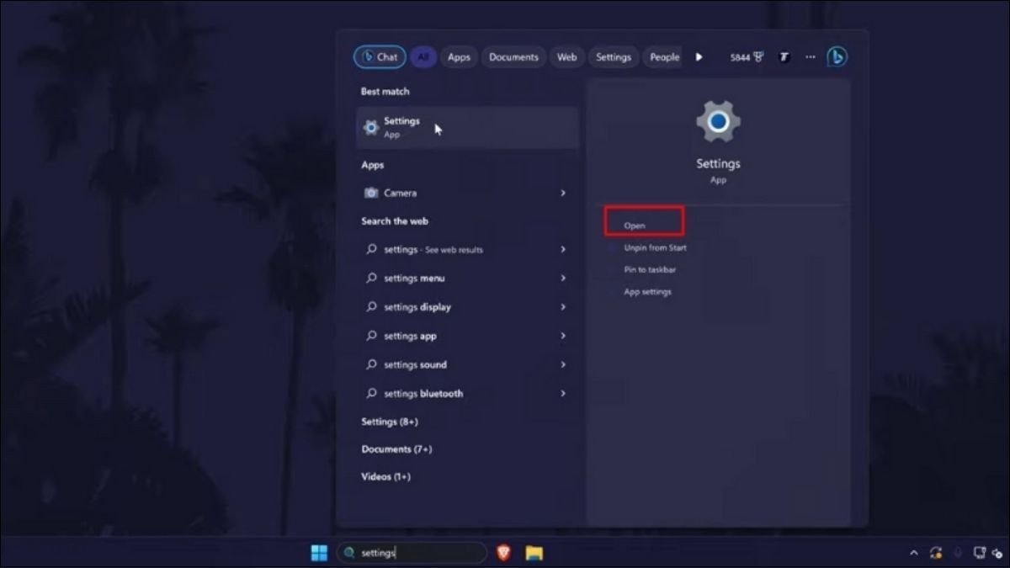Switch to the Apps filter tab
Viewport: 1010px width, 568px height.
click(x=459, y=56)
